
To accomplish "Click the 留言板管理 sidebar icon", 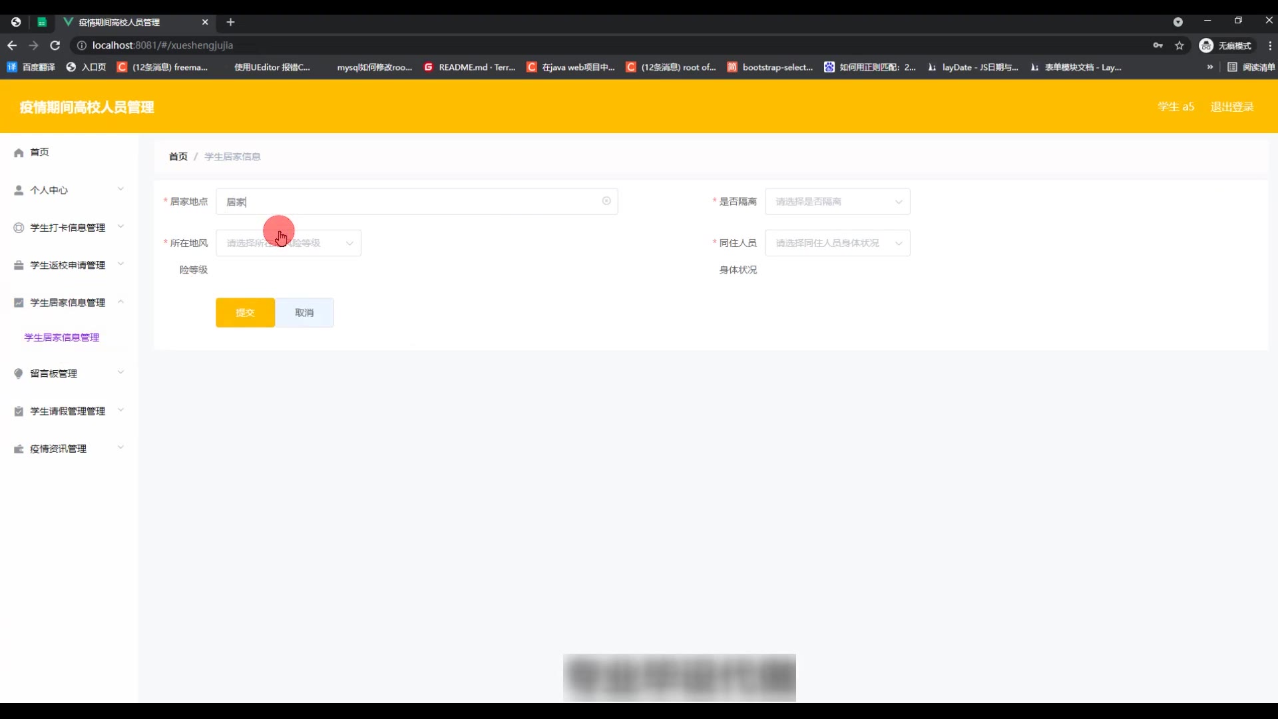I will coord(19,373).
